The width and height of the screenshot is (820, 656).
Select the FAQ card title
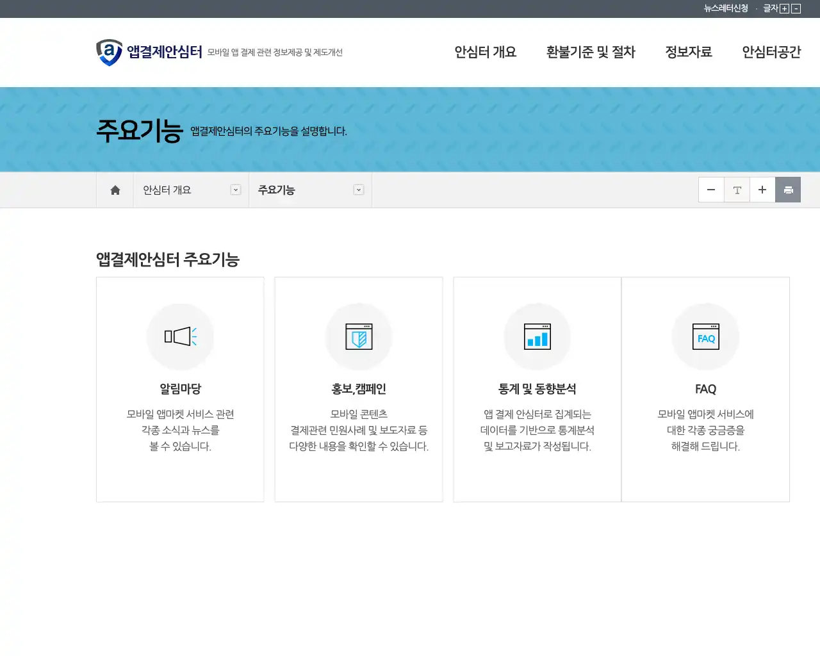click(x=705, y=389)
